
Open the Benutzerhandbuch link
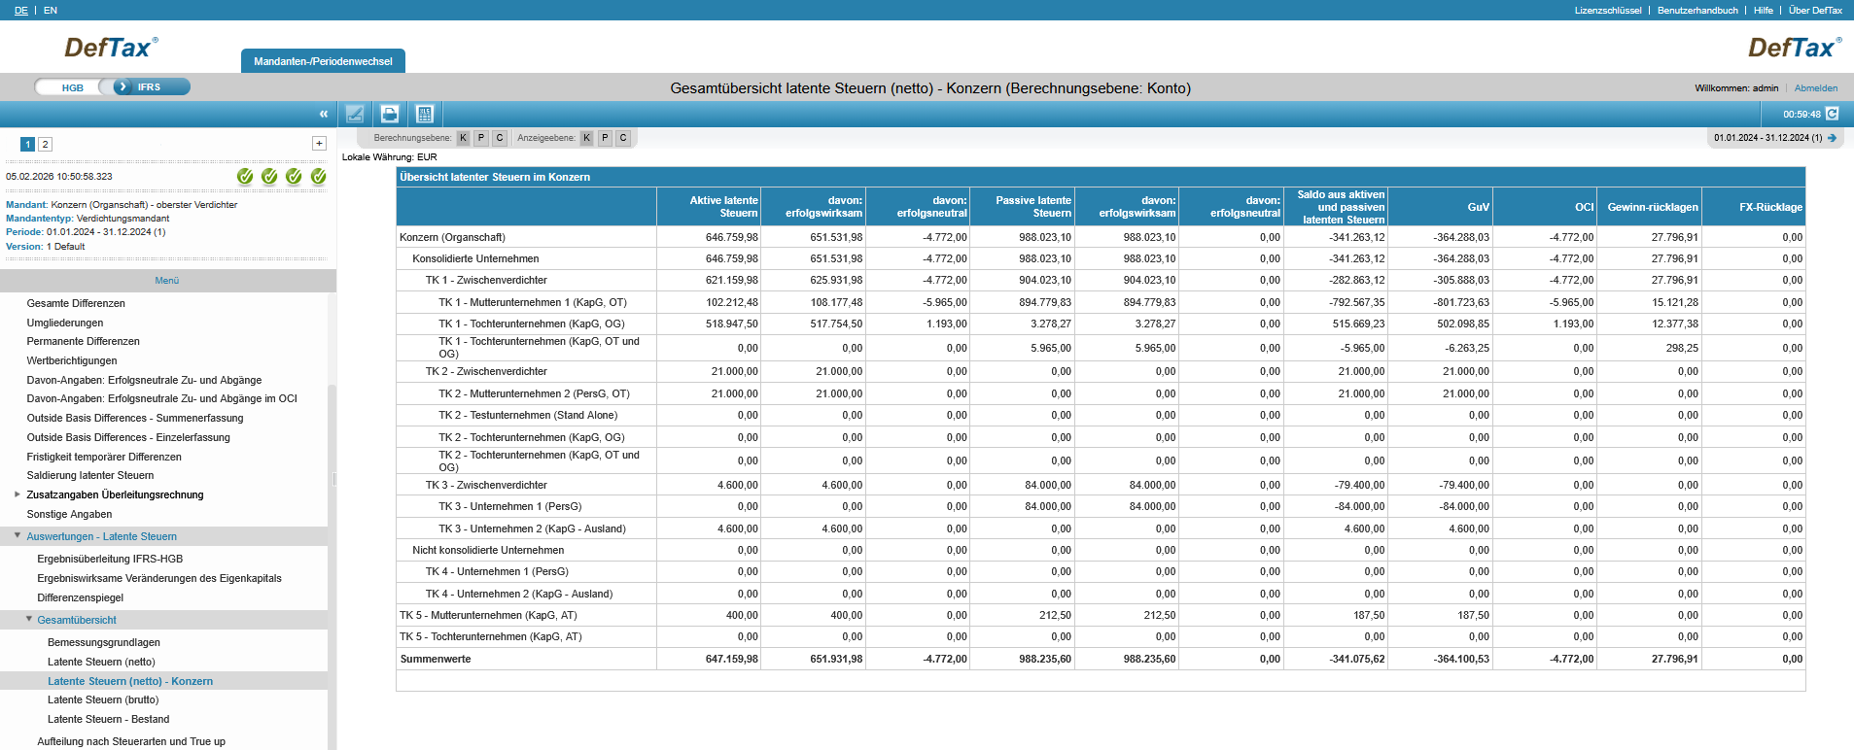[1697, 11]
